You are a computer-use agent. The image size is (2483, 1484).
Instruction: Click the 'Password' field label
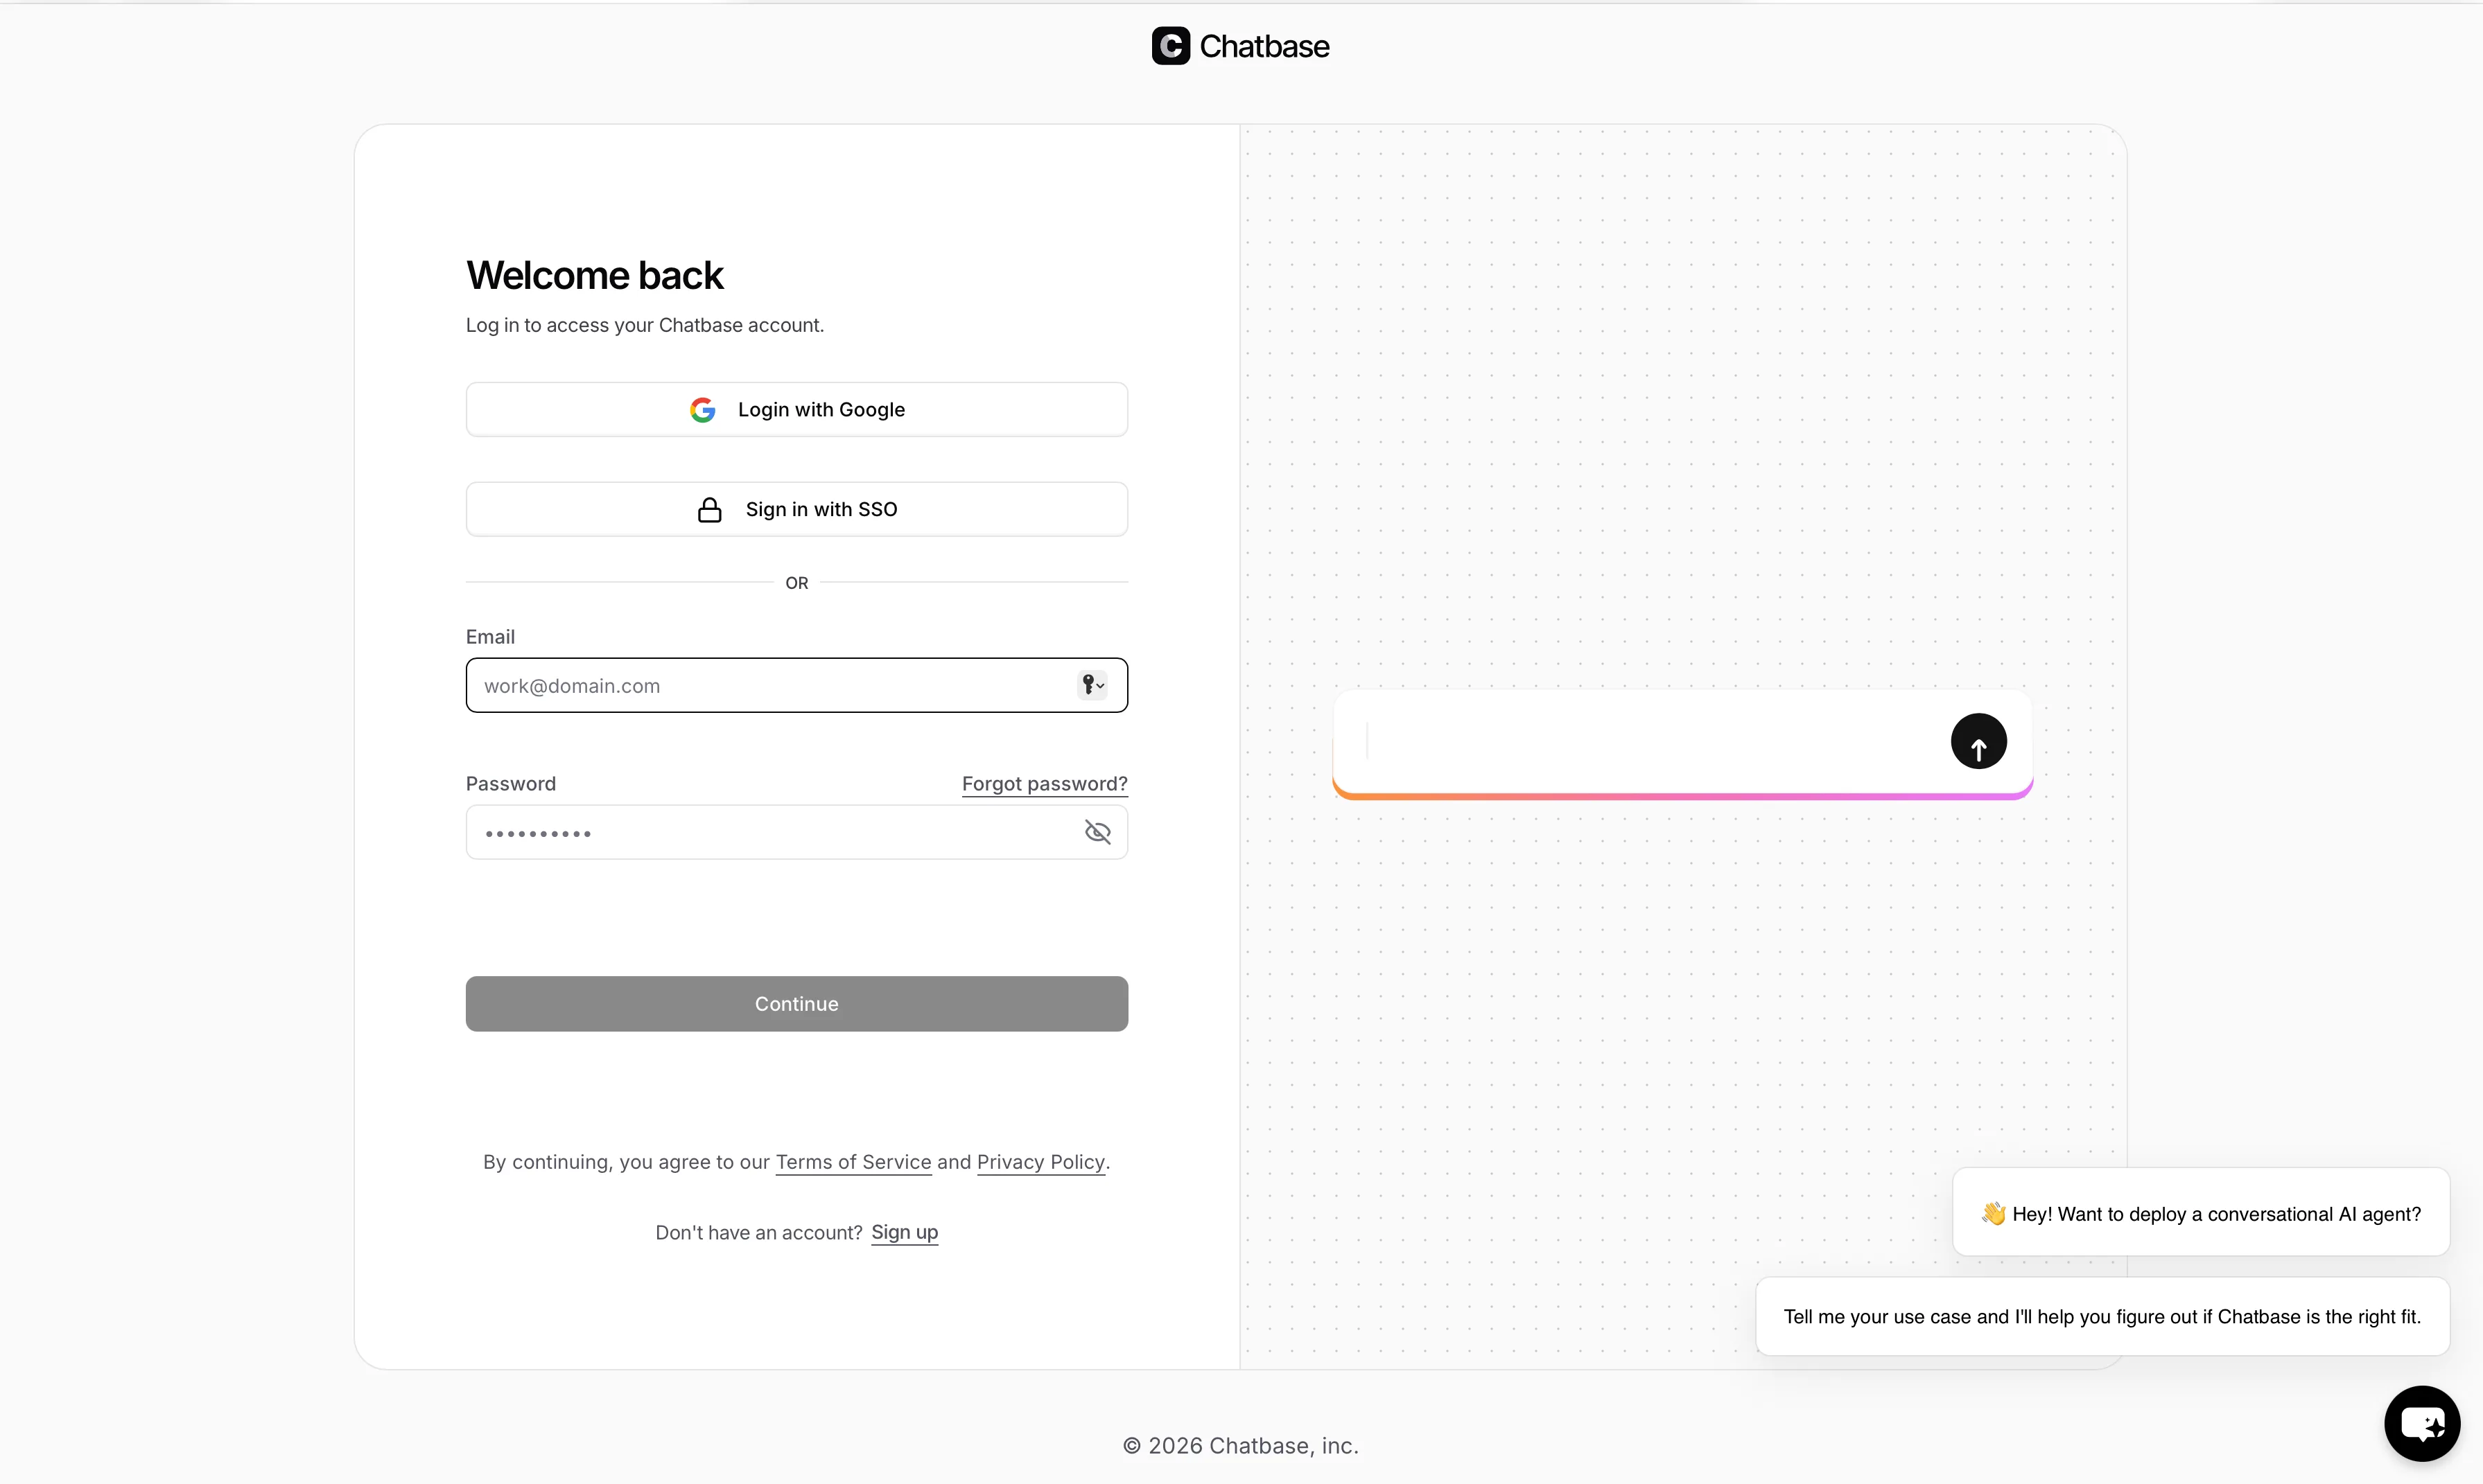pyautogui.click(x=511, y=784)
